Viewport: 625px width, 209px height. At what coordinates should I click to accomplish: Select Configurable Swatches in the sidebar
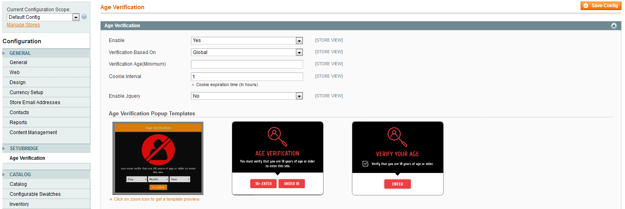[35, 194]
